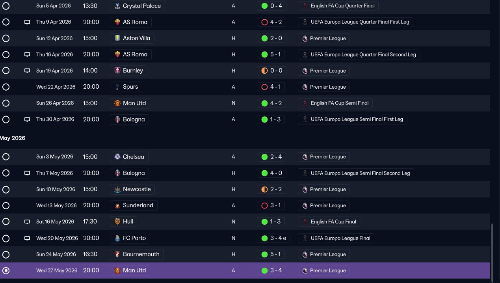
Task: Click the Europa League trophy icon on FC Porto row
Action: tap(305, 238)
